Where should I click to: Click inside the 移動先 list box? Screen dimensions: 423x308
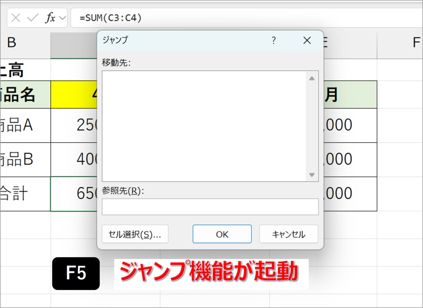click(x=205, y=126)
